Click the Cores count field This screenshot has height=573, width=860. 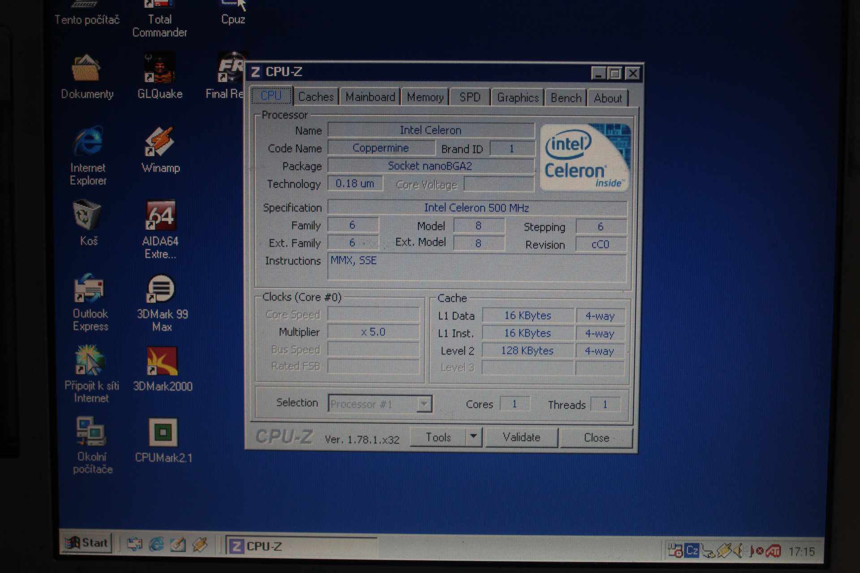coord(515,404)
